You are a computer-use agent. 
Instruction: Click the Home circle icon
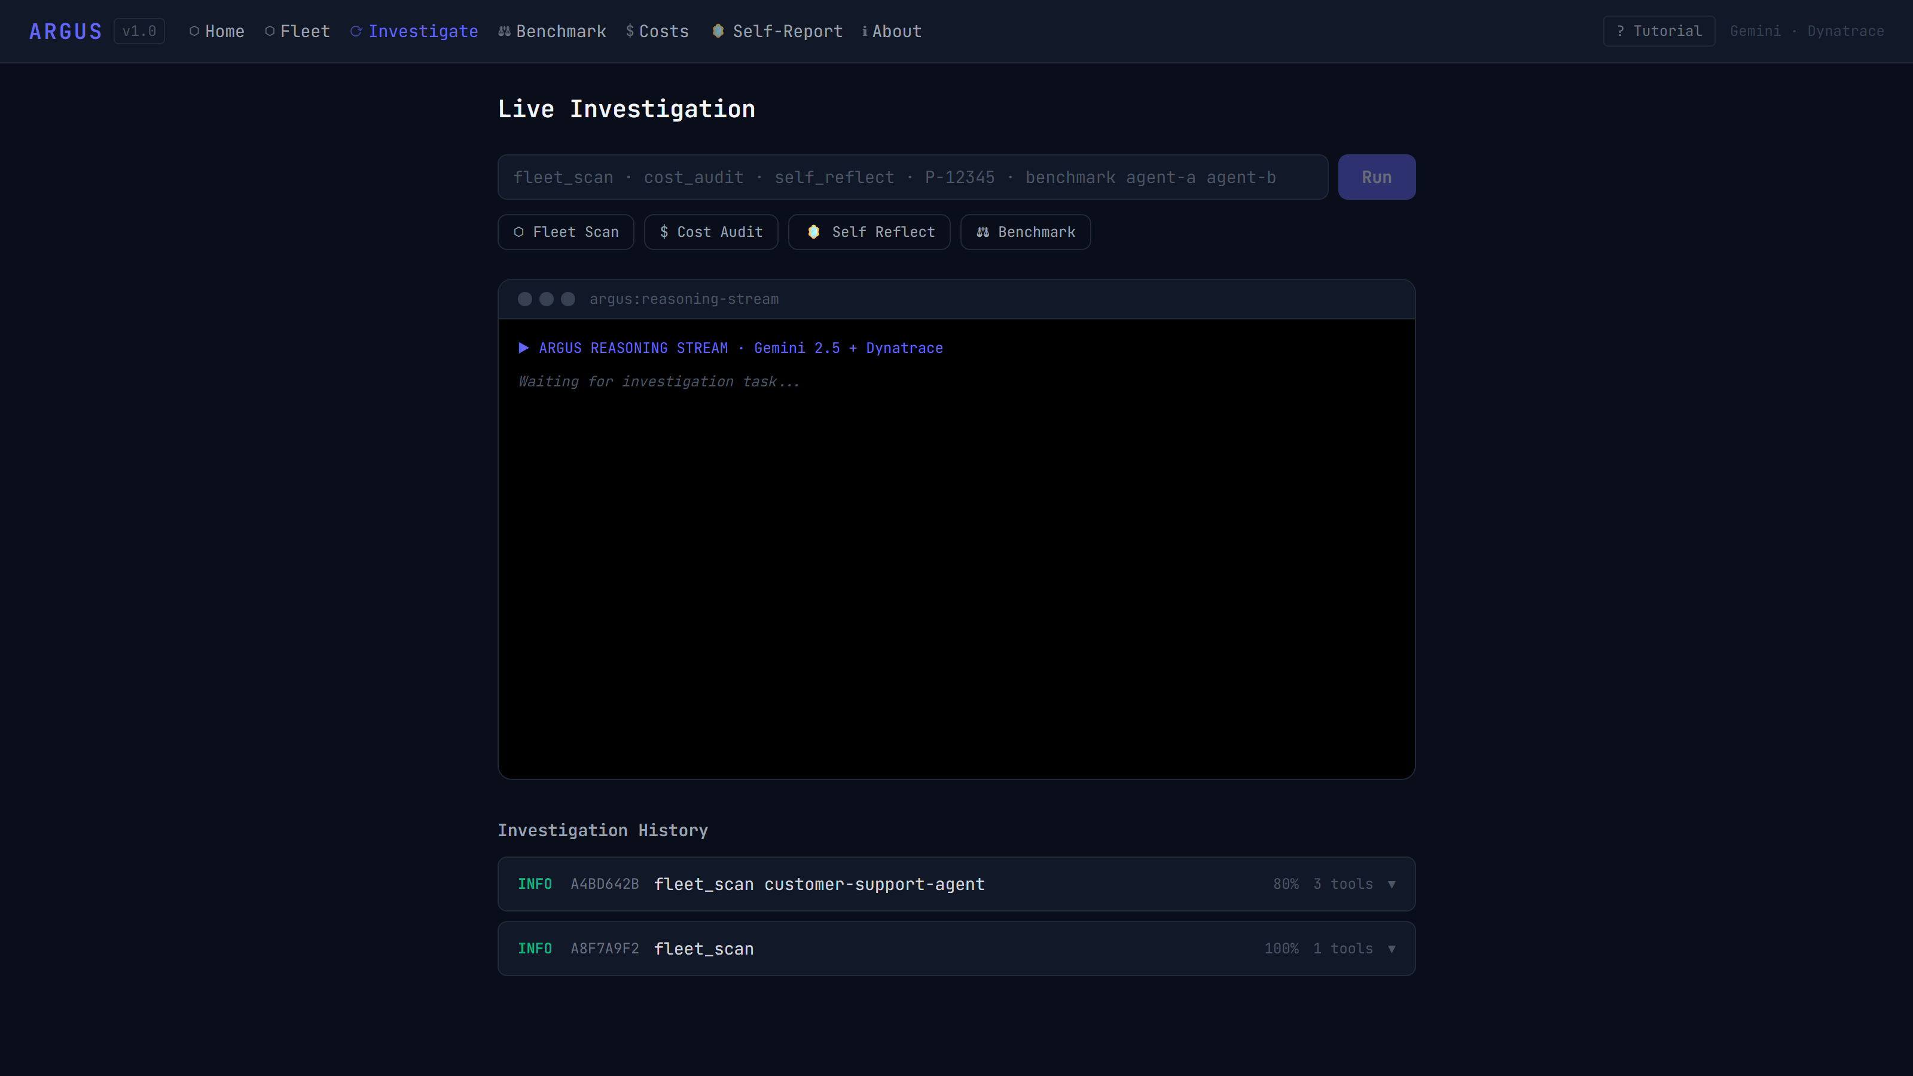coord(194,31)
